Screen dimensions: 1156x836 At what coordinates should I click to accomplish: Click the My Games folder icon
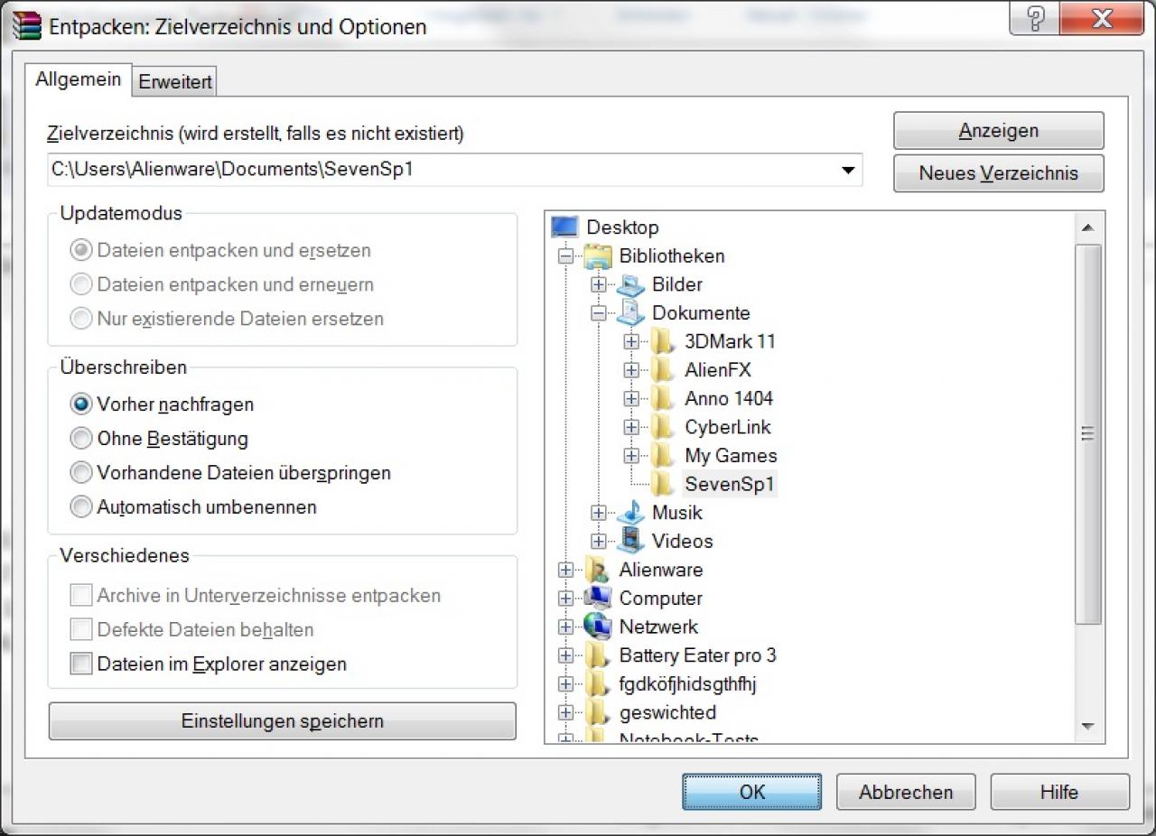(663, 456)
